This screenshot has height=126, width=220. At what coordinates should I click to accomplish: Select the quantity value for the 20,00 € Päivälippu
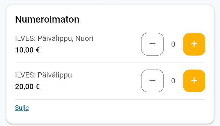tap(173, 81)
